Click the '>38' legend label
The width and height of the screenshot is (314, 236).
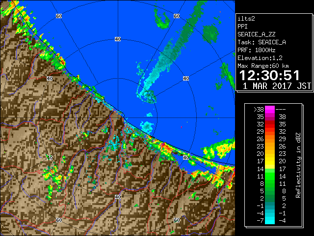click(259, 109)
